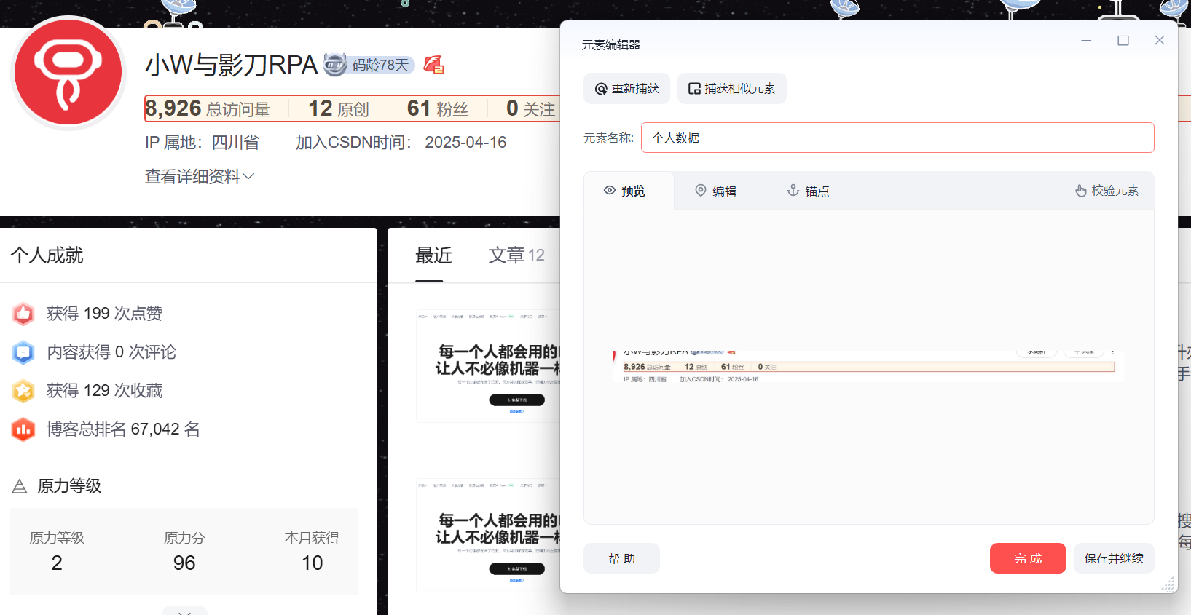The image size is (1191, 615).
Task: Click the IP 属地：四川省 text
Action: click(202, 143)
